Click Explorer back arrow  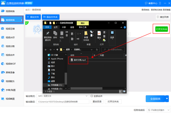pyautogui.click(x=46, y=50)
